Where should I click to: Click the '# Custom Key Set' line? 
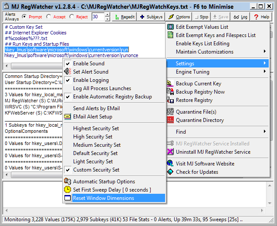click(x=24, y=27)
